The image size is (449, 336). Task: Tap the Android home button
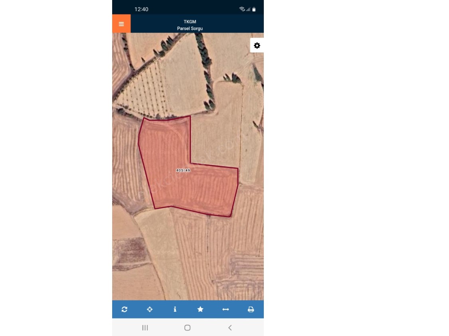tap(188, 328)
